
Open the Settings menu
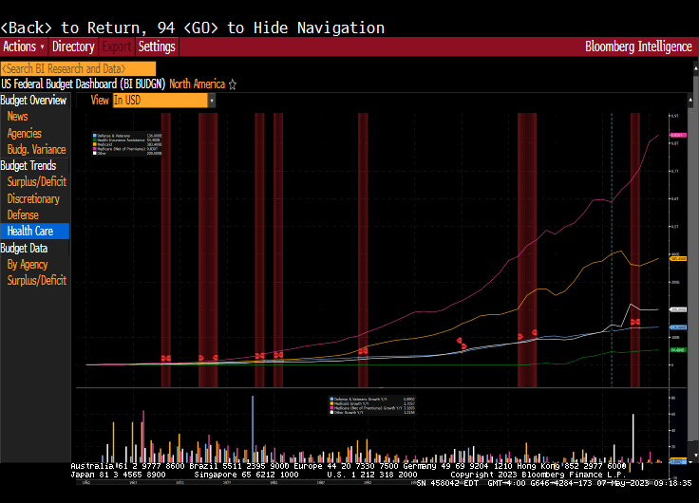tap(157, 47)
